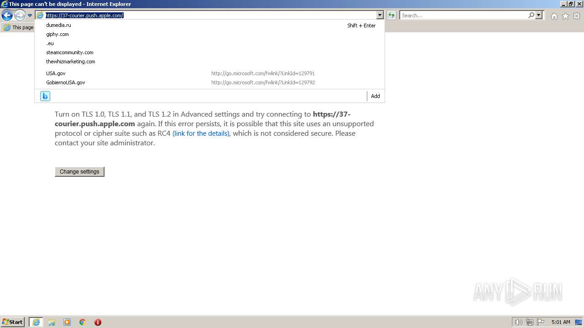
Task: Click the 5:01 AM system clock
Action: tap(561, 322)
